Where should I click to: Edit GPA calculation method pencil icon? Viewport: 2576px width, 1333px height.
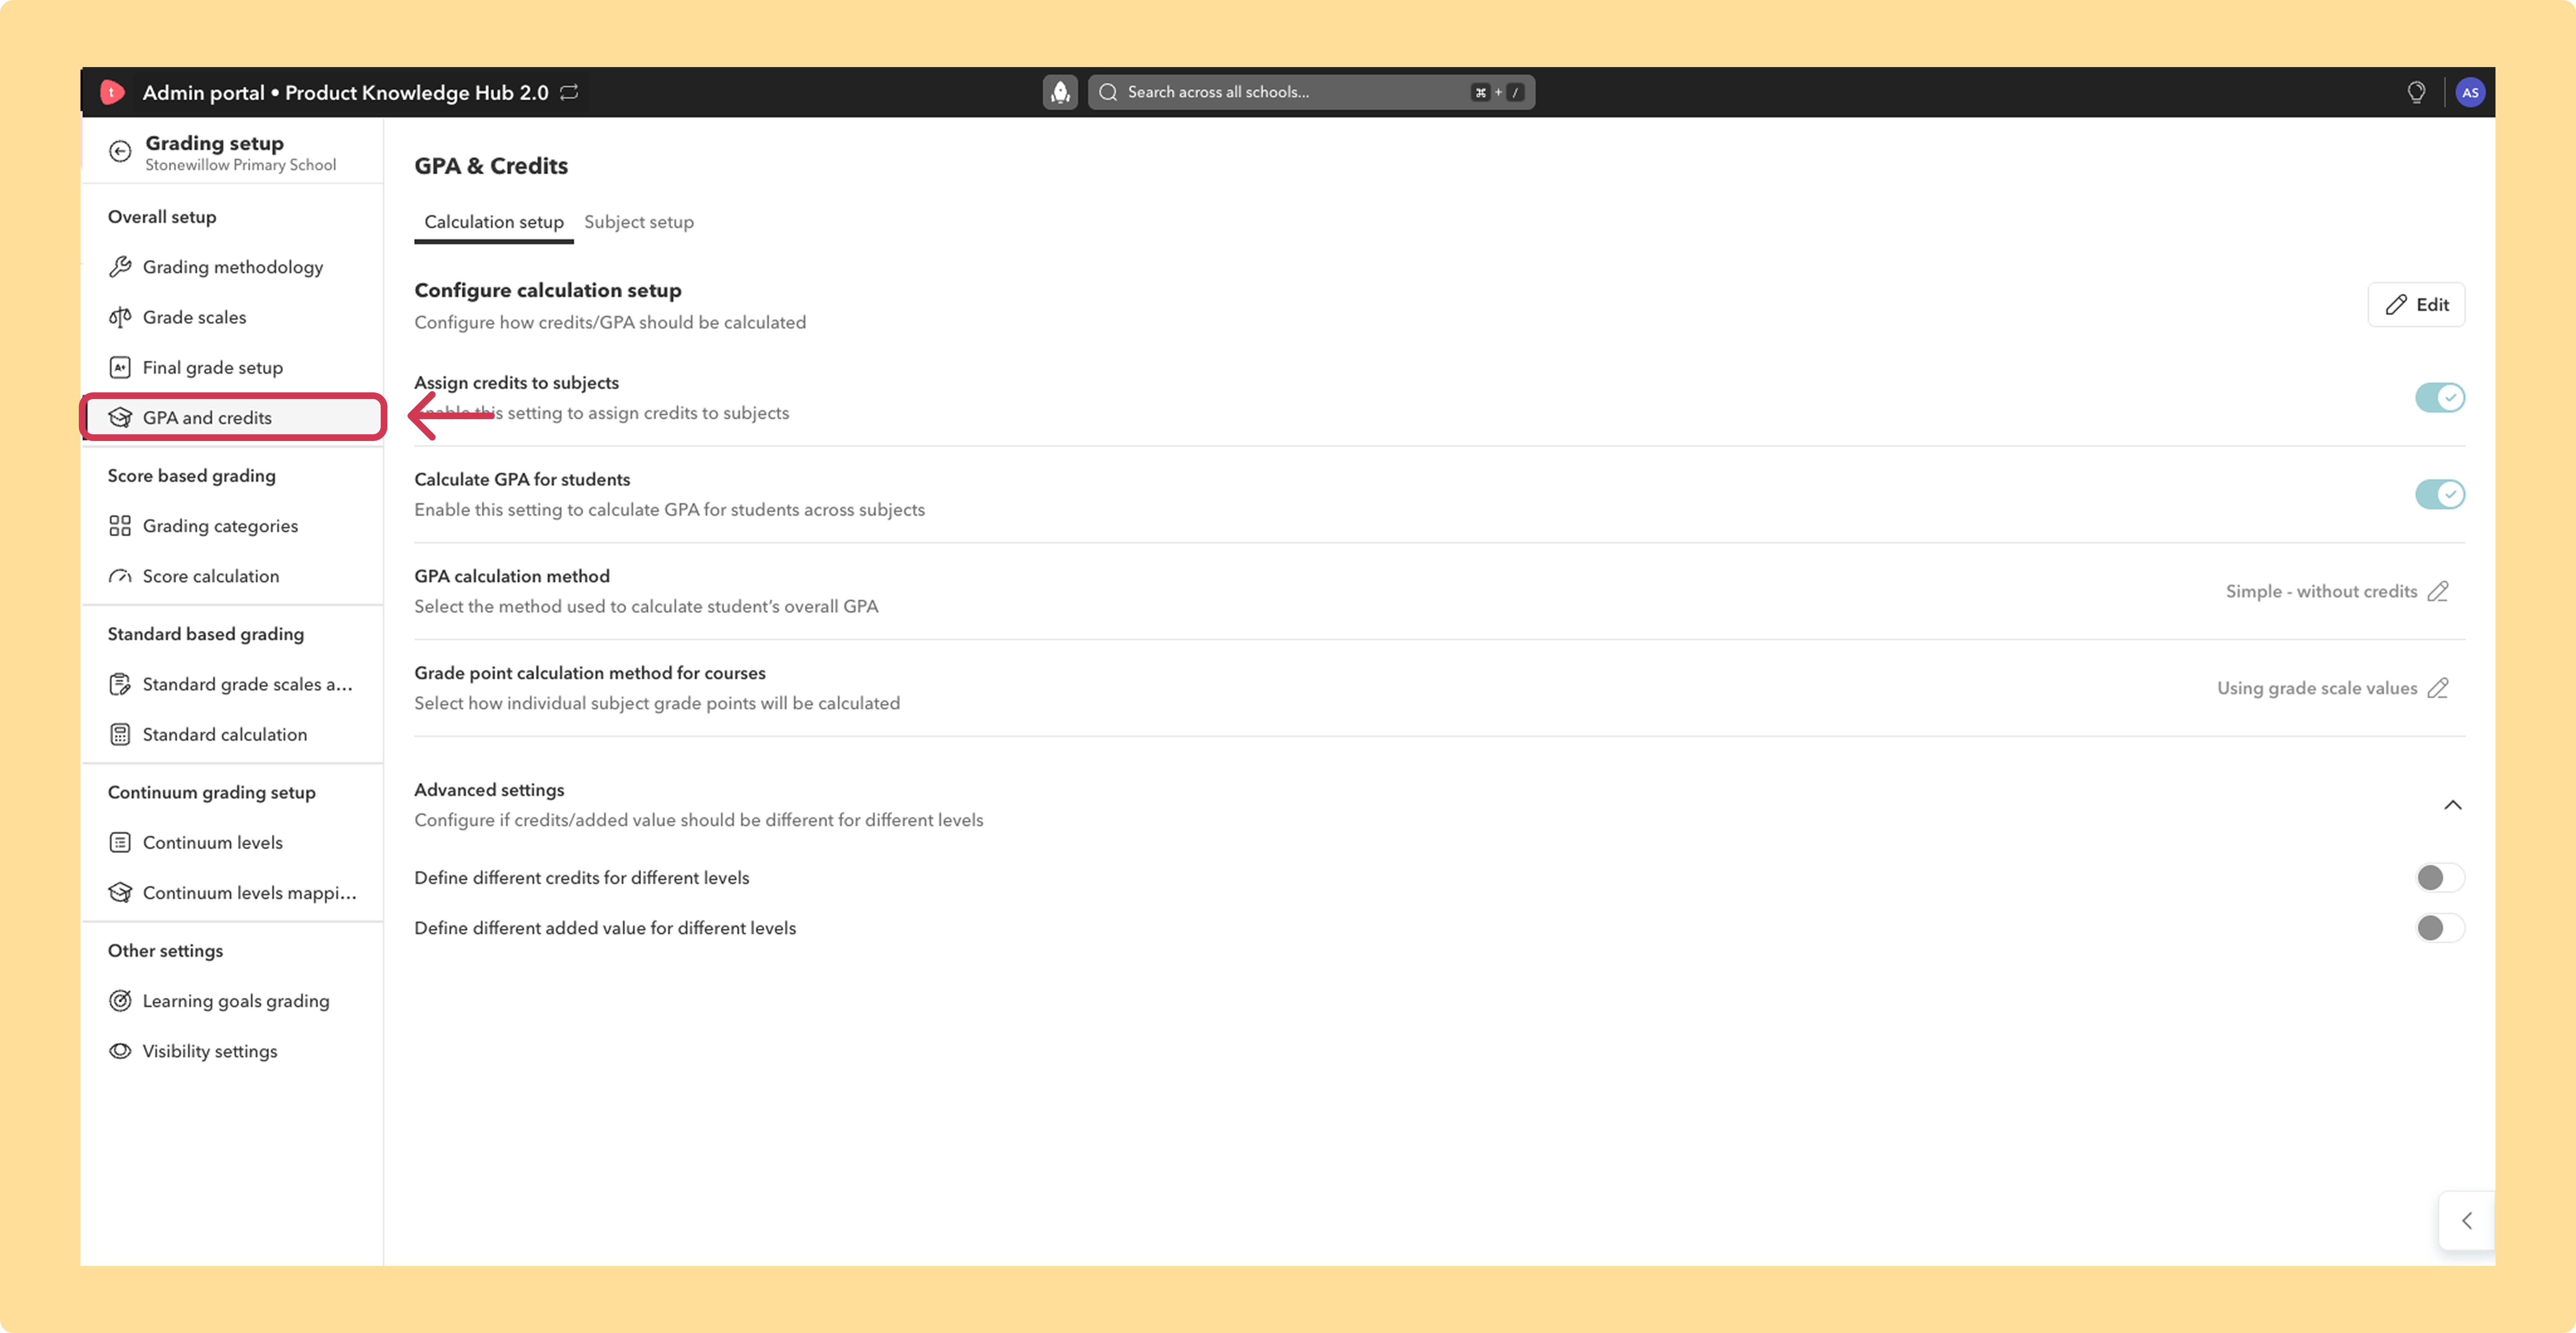point(2438,591)
